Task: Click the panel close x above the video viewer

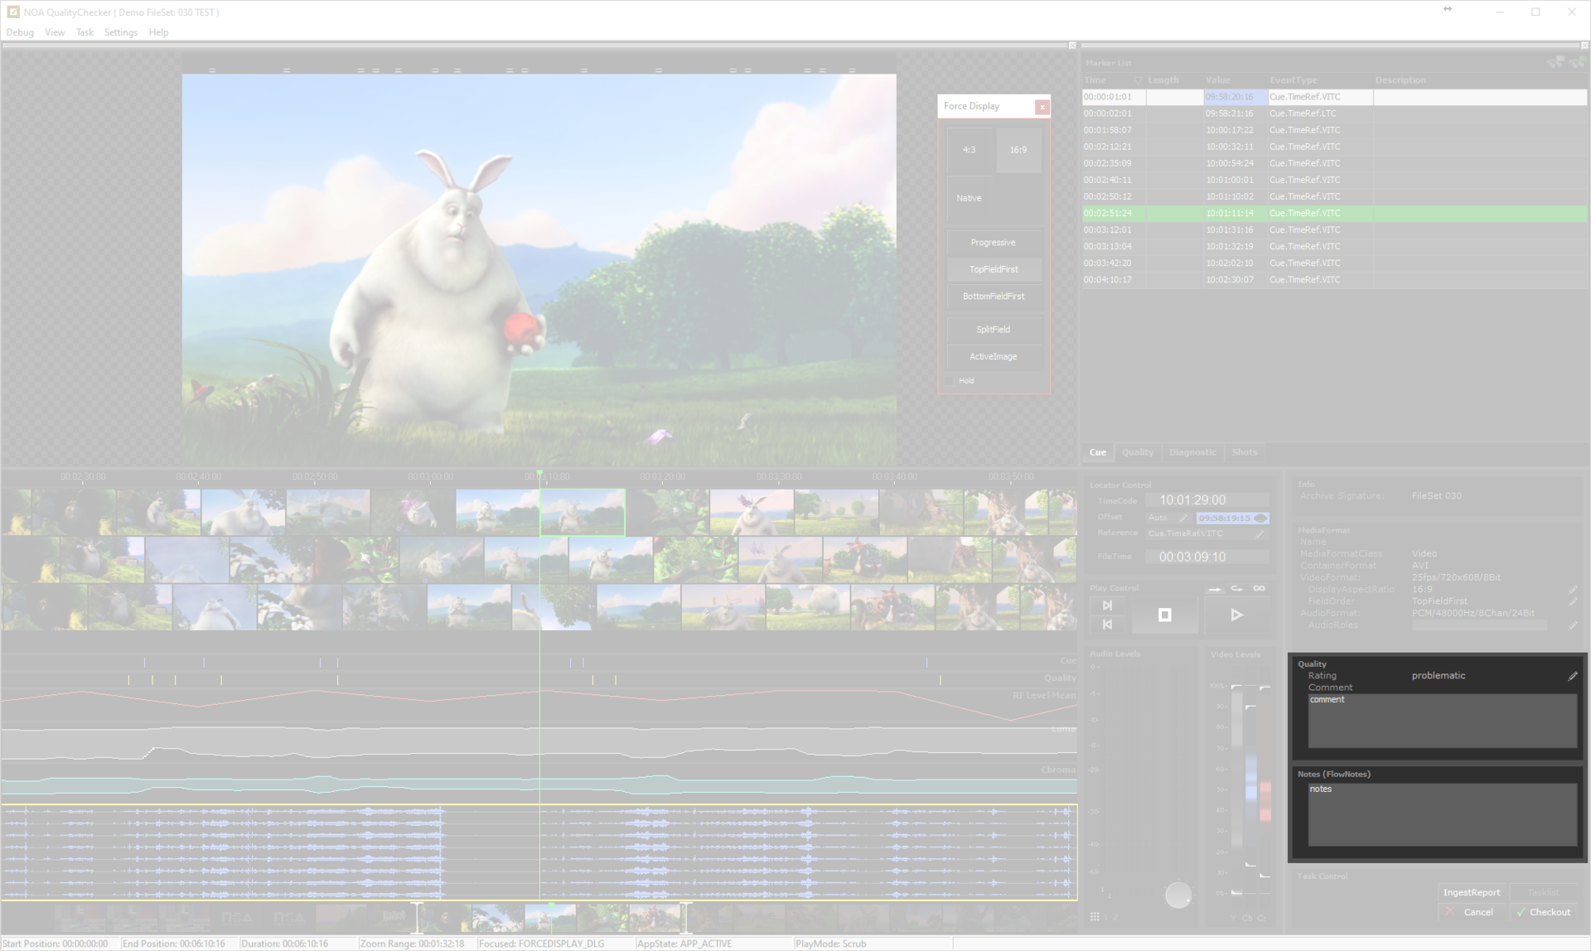Action: 1072,46
